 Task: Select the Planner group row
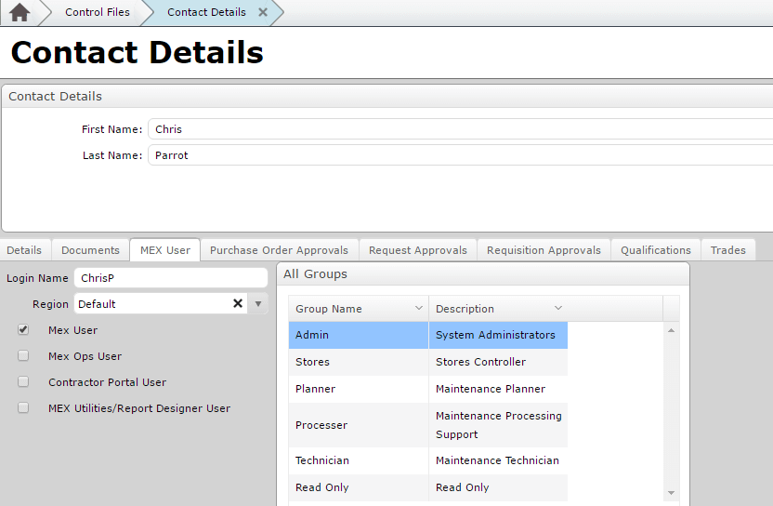428,389
